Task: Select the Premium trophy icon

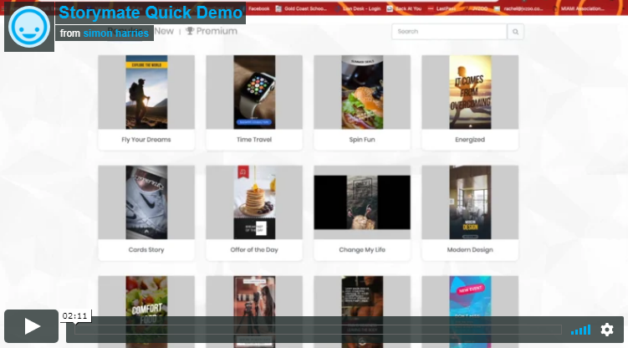Action: 190,31
